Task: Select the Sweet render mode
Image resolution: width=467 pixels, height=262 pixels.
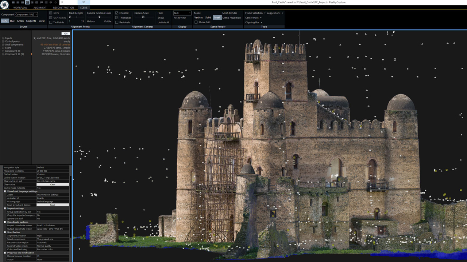Action: [x=217, y=17]
